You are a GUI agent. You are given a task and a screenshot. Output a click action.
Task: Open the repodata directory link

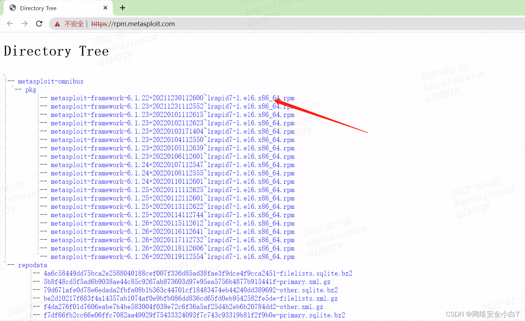tap(33, 265)
